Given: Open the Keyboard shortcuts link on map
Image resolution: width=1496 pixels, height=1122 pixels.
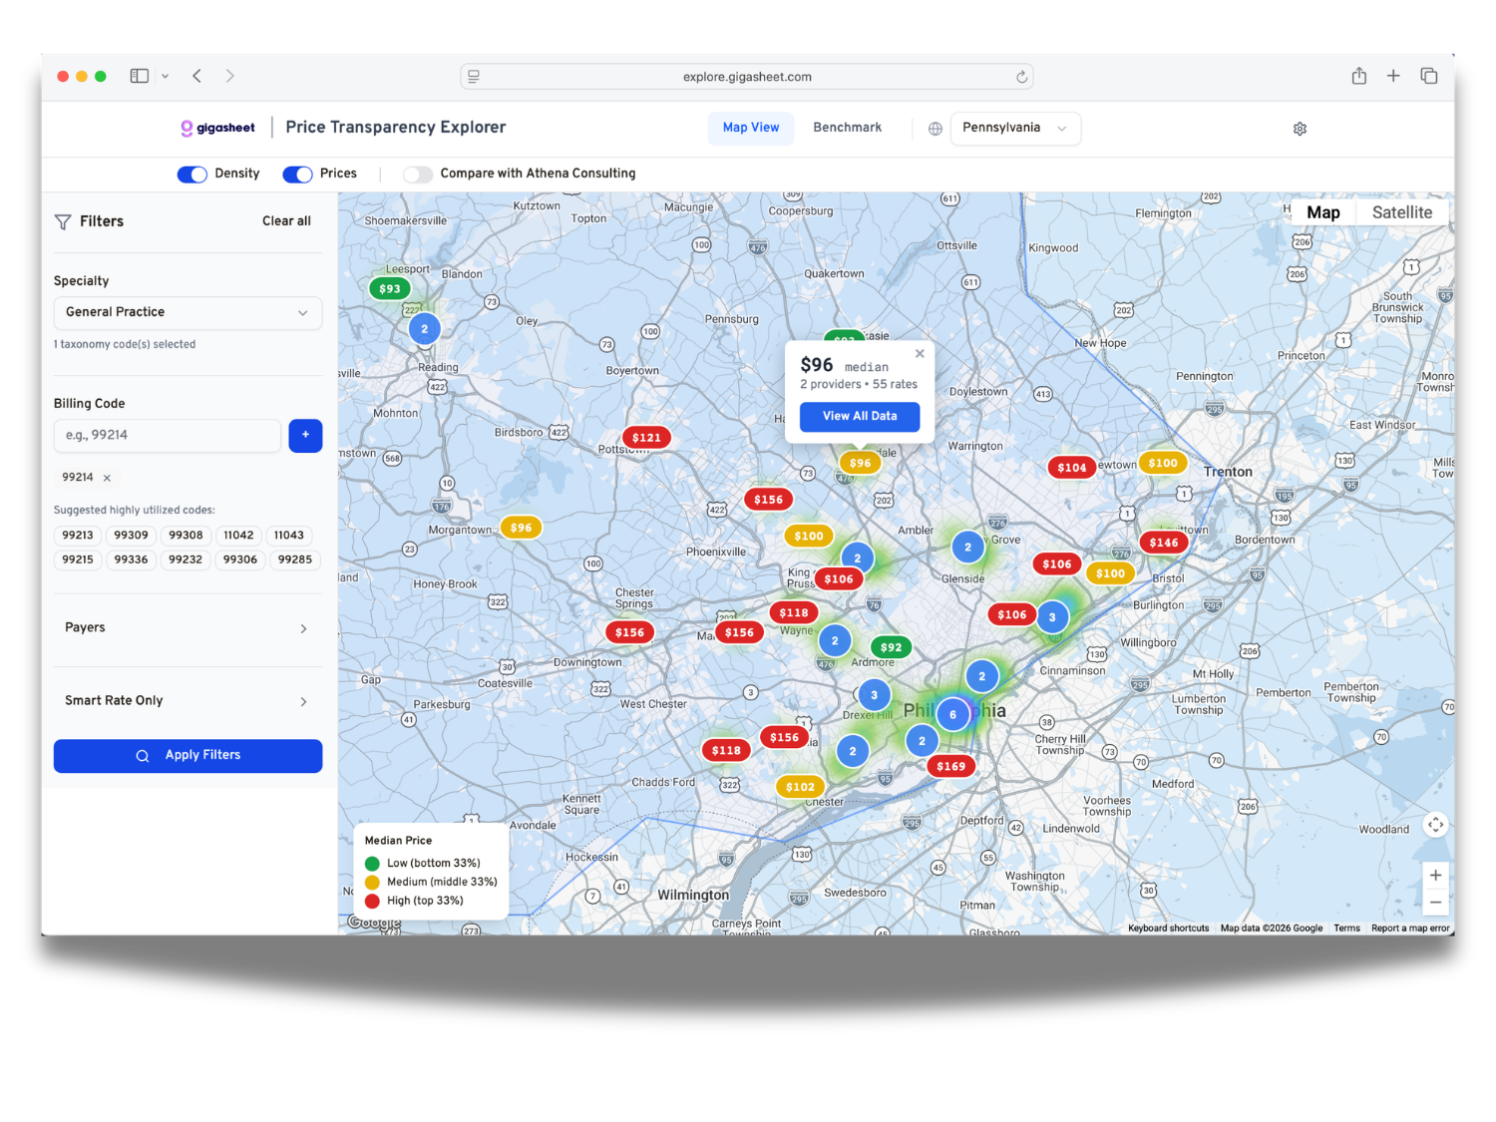Looking at the screenshot, I should (x=1168, y=929).
